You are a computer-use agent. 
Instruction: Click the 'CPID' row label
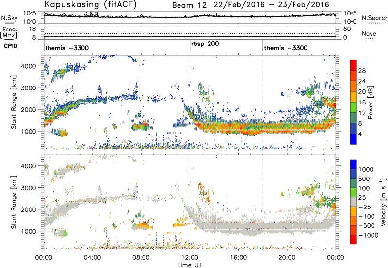tap(11, 46)
